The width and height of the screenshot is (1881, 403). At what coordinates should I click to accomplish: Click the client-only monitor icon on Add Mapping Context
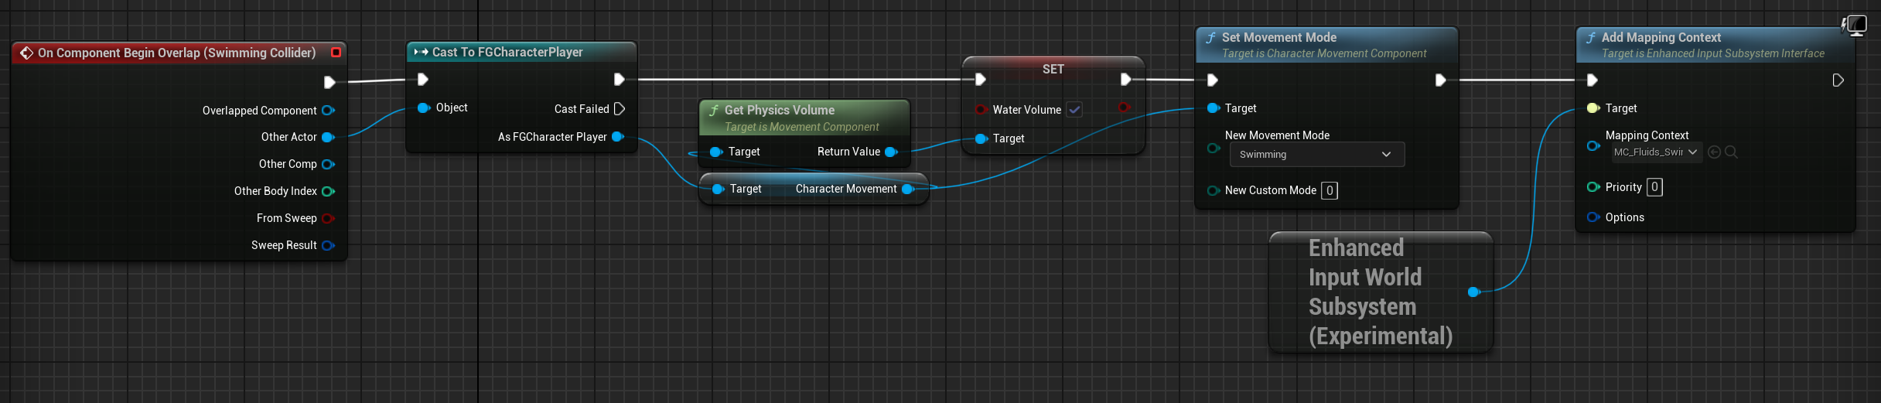point(1855,26)
